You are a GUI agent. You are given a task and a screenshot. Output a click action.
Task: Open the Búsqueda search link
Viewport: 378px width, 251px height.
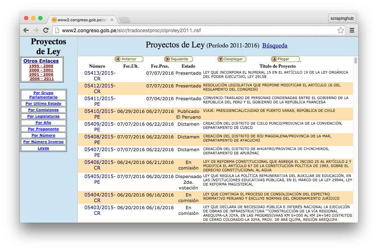pyautogui.click(x=275, y=46)
